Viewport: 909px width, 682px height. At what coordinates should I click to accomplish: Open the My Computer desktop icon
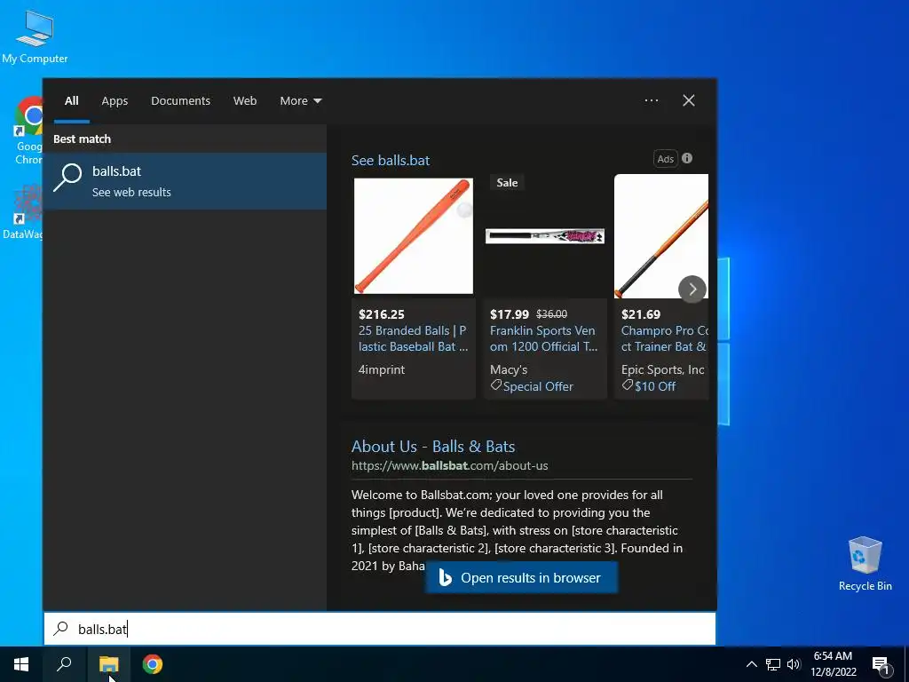coord(35,36)
